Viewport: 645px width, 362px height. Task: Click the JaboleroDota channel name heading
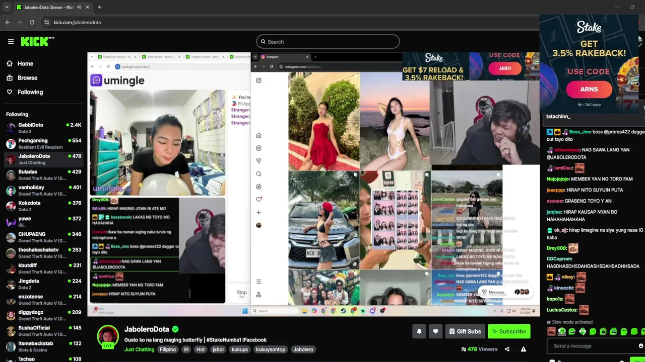pos(147,329)
